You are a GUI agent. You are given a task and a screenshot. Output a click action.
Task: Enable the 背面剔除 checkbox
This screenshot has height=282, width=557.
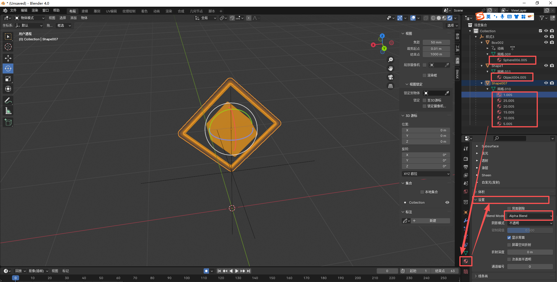tap(509, 209)
